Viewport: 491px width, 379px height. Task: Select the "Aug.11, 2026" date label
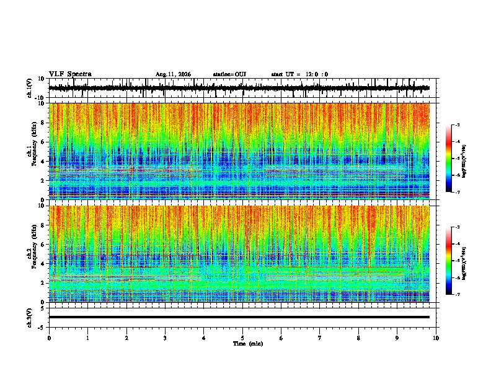(x=173, y=74)
